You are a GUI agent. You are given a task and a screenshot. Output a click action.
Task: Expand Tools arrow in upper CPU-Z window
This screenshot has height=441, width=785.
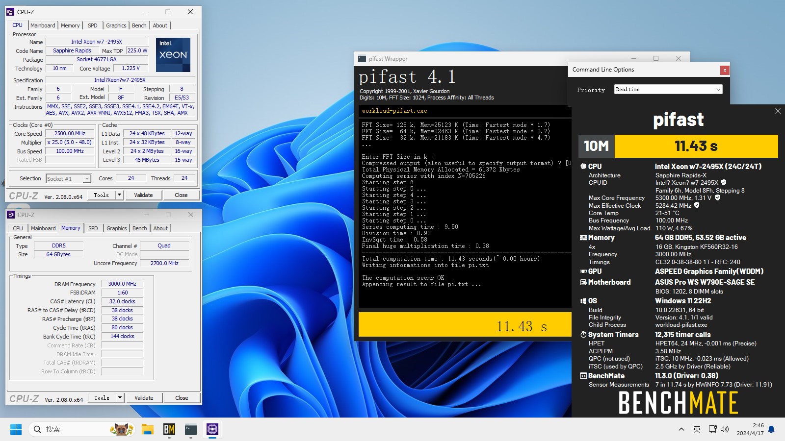click(119, 195)
